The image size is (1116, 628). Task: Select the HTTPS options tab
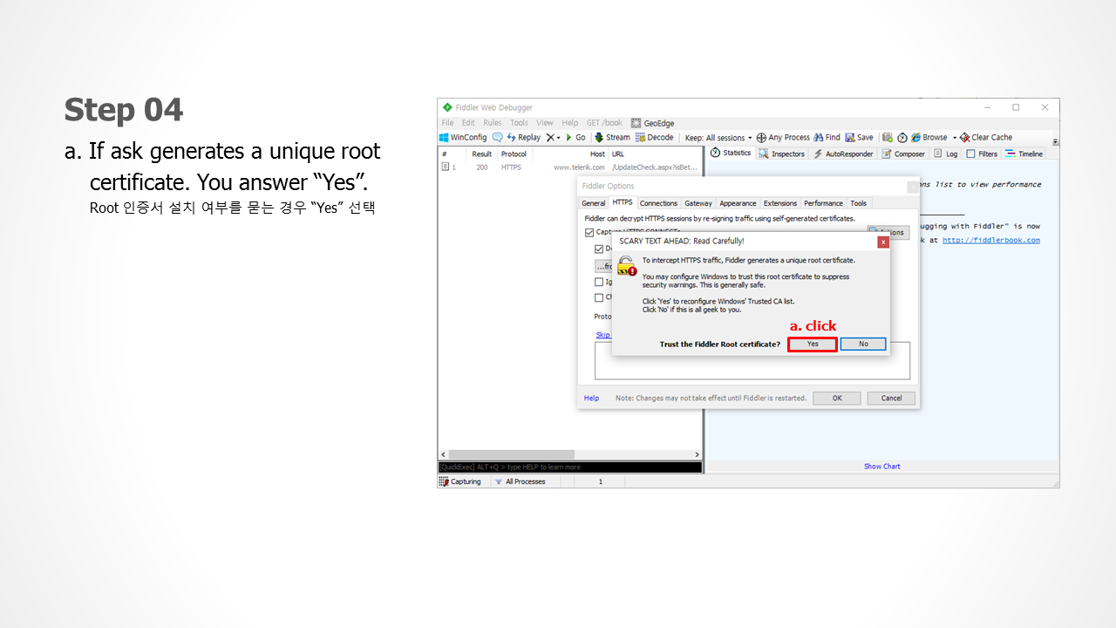(623, 202)
